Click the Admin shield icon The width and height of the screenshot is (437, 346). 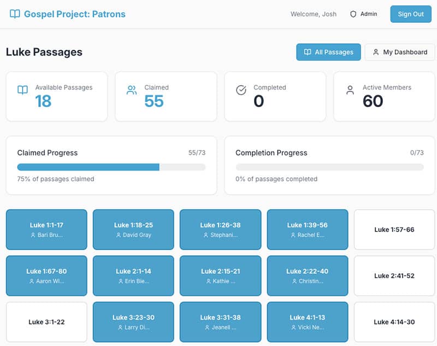(x=353, y=14)
